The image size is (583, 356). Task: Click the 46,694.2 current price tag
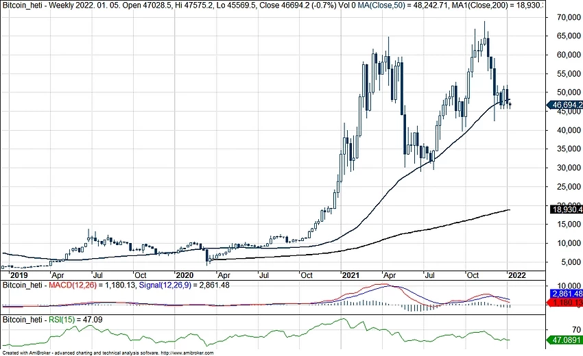pos(565,105)
